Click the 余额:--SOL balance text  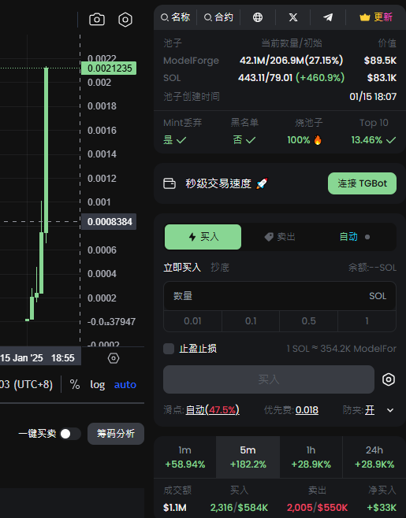[372, 267]
